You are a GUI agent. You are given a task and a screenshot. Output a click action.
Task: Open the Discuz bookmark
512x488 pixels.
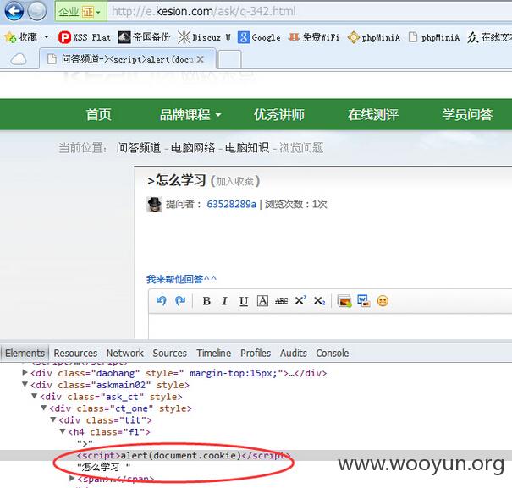point(205,37)
